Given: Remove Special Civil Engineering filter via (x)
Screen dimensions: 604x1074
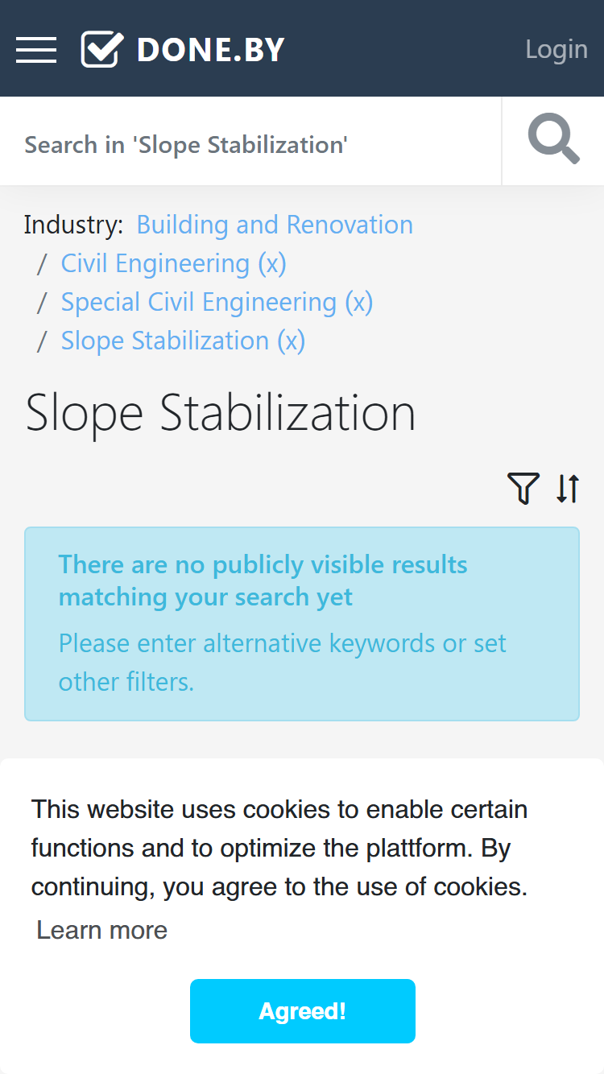Looking at the screenshot, I should pyautogui.click(x=359, y=302).
